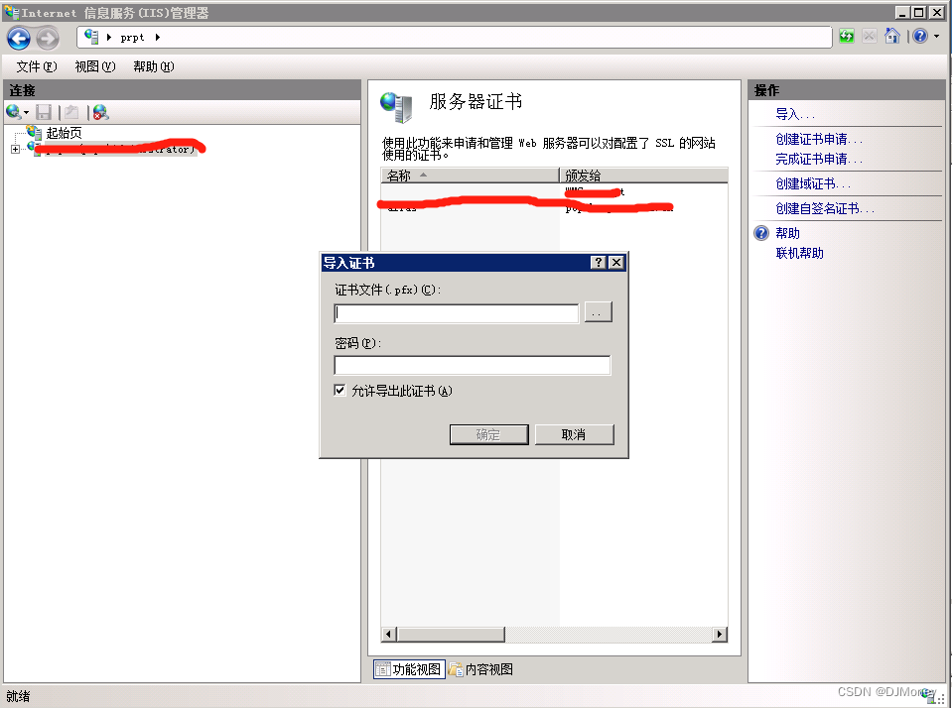Open the 视图 menu
Viewport: 952px width, 708px height.
[94, 66]
